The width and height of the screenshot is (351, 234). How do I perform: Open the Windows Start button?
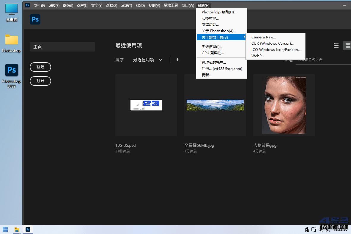[5, 229]
